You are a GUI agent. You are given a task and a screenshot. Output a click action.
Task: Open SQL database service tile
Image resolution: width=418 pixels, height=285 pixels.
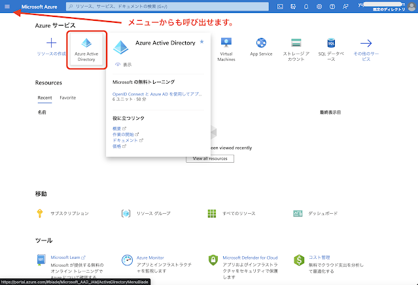(x=331, y=50)
